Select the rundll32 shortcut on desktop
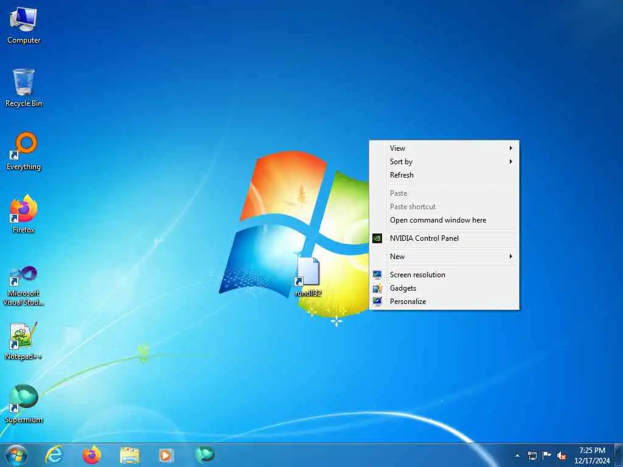 (308, 277)
